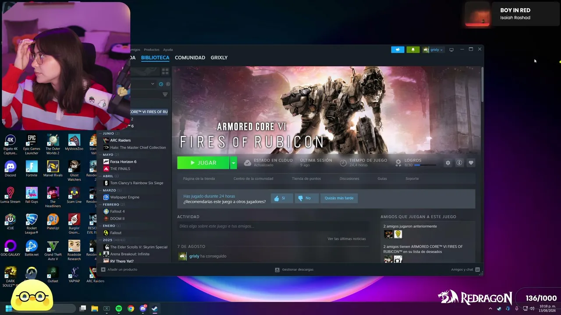This screenshot has width=561, height=315.
Task: Switch to the BIBLIOTECA tab
Action: click(155, 58)
